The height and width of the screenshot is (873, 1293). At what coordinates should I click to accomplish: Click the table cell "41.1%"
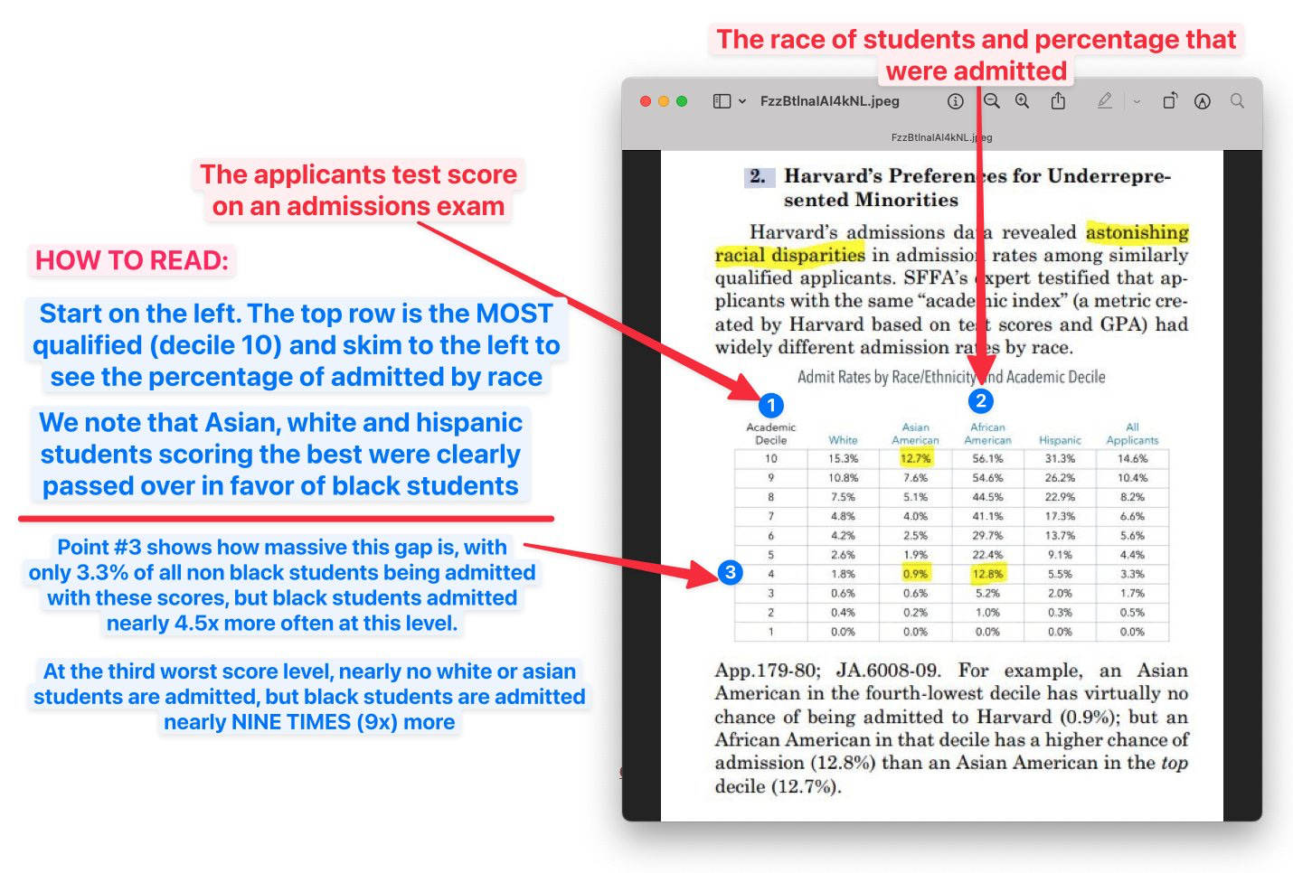[x=987, y=517]
